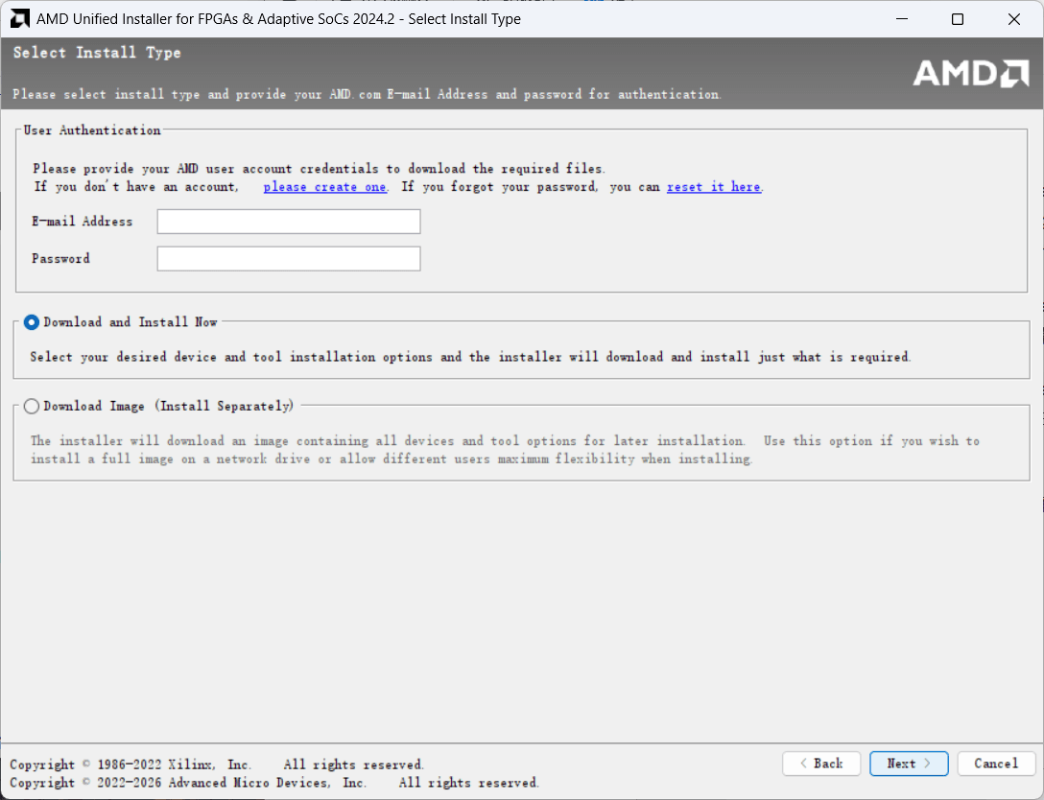Choose the Download Image (Install Separately) radio button
Image resolution: width=1044 pixels, height=800 pixels.
(32, 407)
